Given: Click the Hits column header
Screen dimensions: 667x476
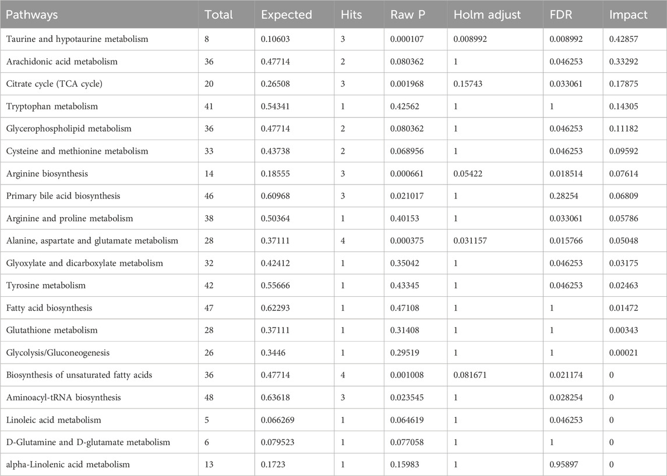Looking at the screenshot, I should point(353,15).
